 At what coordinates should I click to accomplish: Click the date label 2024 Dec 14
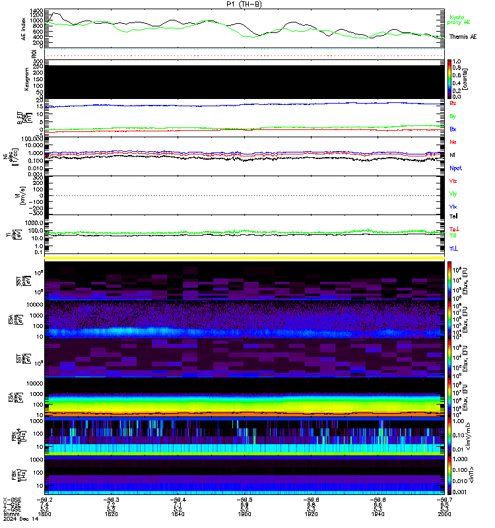coord(21,519)
